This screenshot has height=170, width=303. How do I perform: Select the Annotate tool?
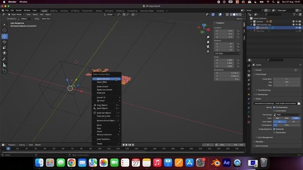click(4, 59)
